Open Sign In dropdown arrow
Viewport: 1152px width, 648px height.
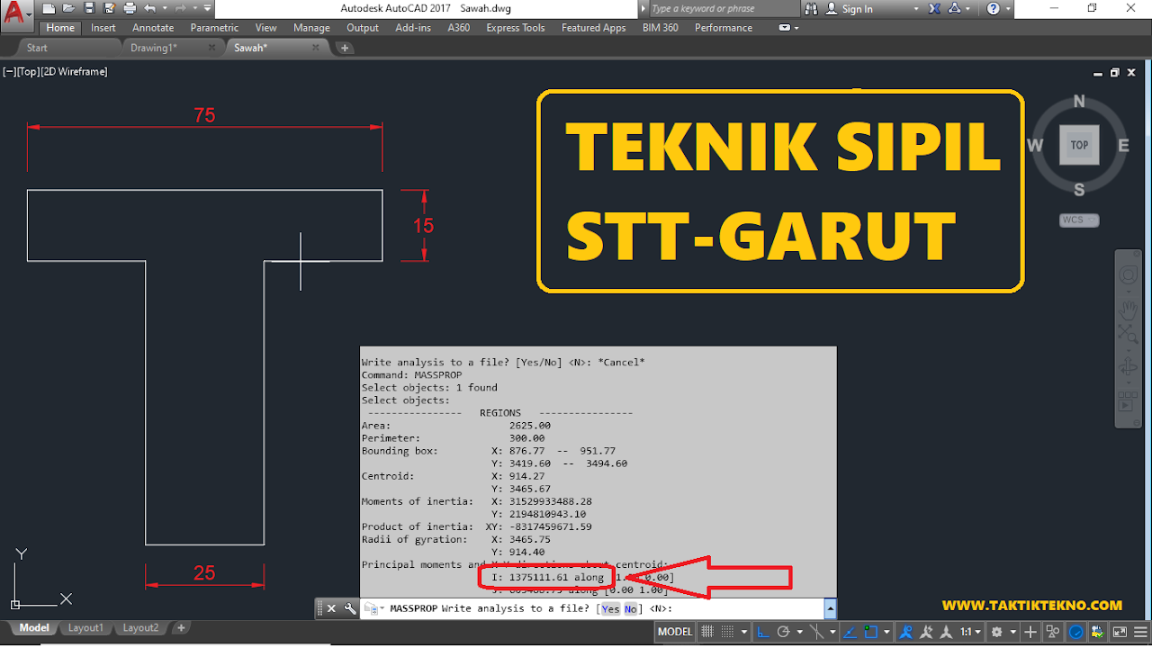tap(916, 9)
